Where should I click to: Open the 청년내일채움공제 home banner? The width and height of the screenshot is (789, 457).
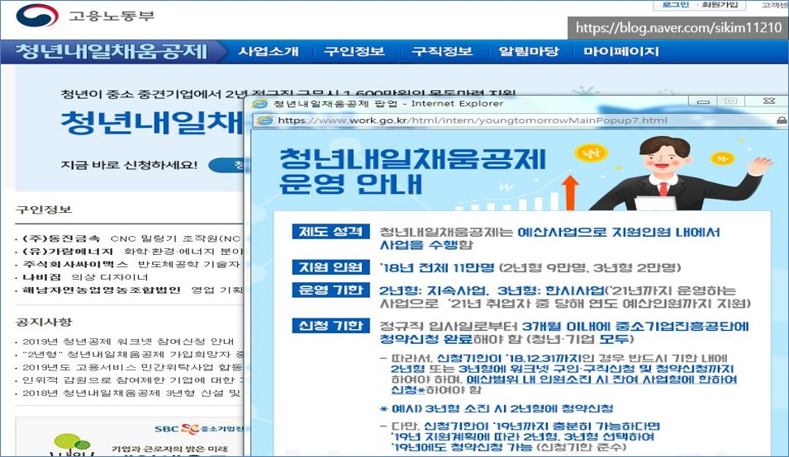pos(111,51)
